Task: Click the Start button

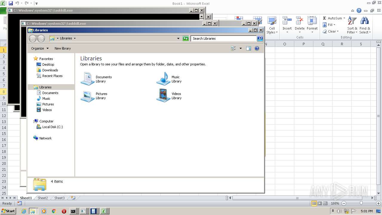Action: [8, 211]
